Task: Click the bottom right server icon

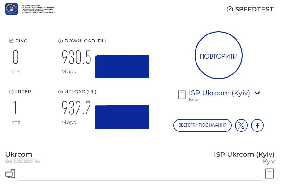Action: click(x=270, y=174)
